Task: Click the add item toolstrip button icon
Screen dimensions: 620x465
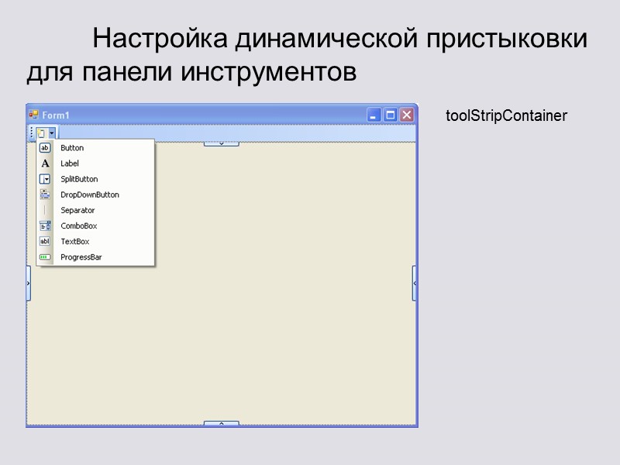Action: [41, 133]
